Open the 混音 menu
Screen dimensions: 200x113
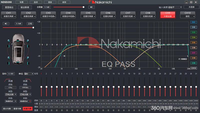coord(50,2)
